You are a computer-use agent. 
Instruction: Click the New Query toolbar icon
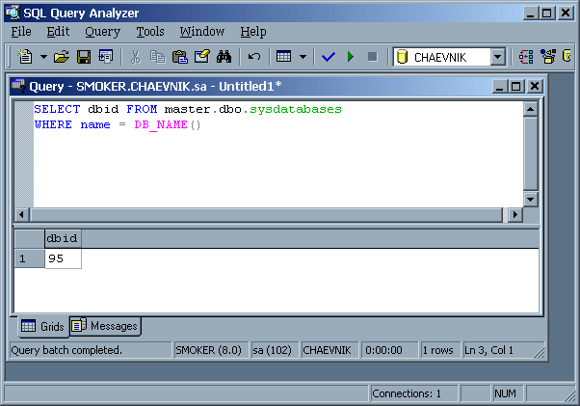tap(25, 57)
